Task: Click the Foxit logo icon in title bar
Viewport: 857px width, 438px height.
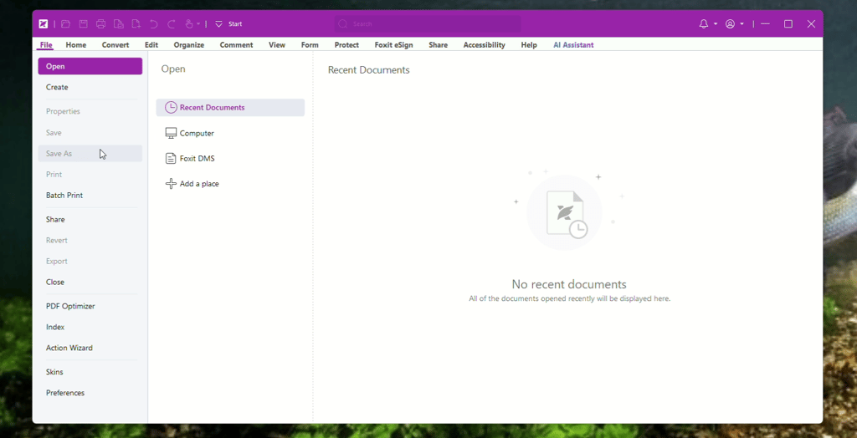Action: click(x=44, y=24)
